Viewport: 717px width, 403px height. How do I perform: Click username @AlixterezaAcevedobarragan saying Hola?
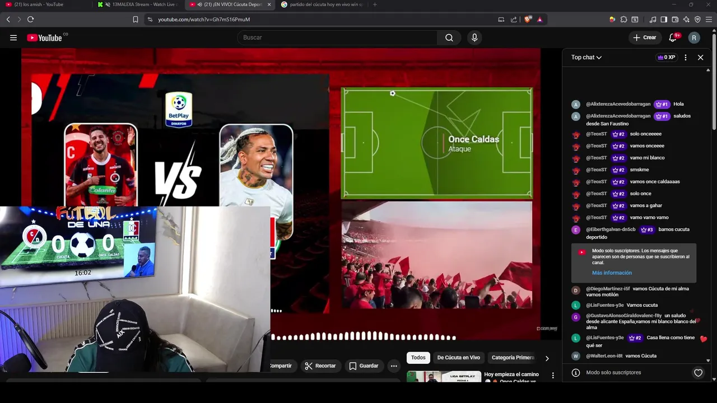click(618, 104)
